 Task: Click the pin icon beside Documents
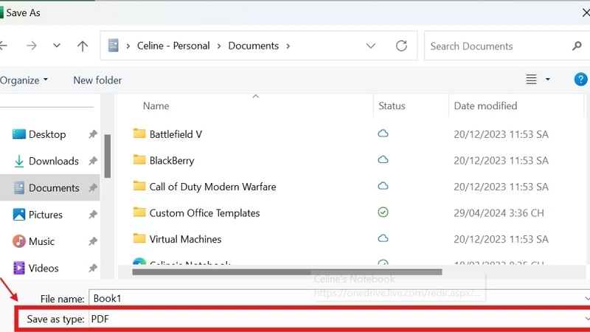pyautogui.click(x=93, y=187)
